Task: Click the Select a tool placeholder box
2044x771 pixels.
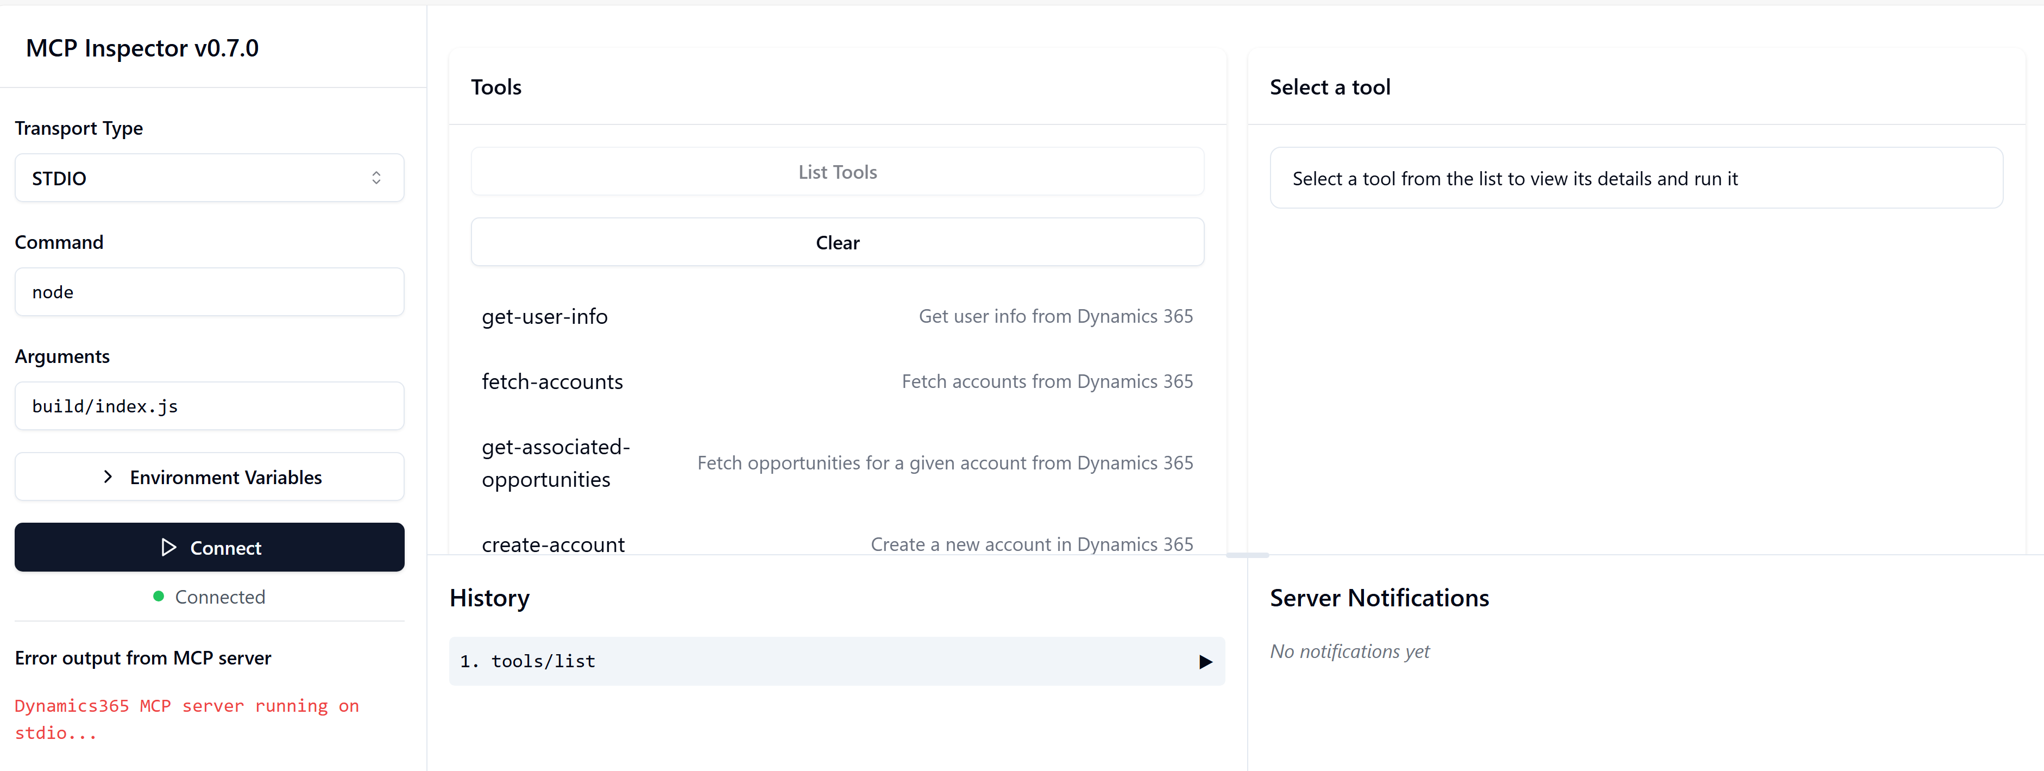Action: [1636, 179]
